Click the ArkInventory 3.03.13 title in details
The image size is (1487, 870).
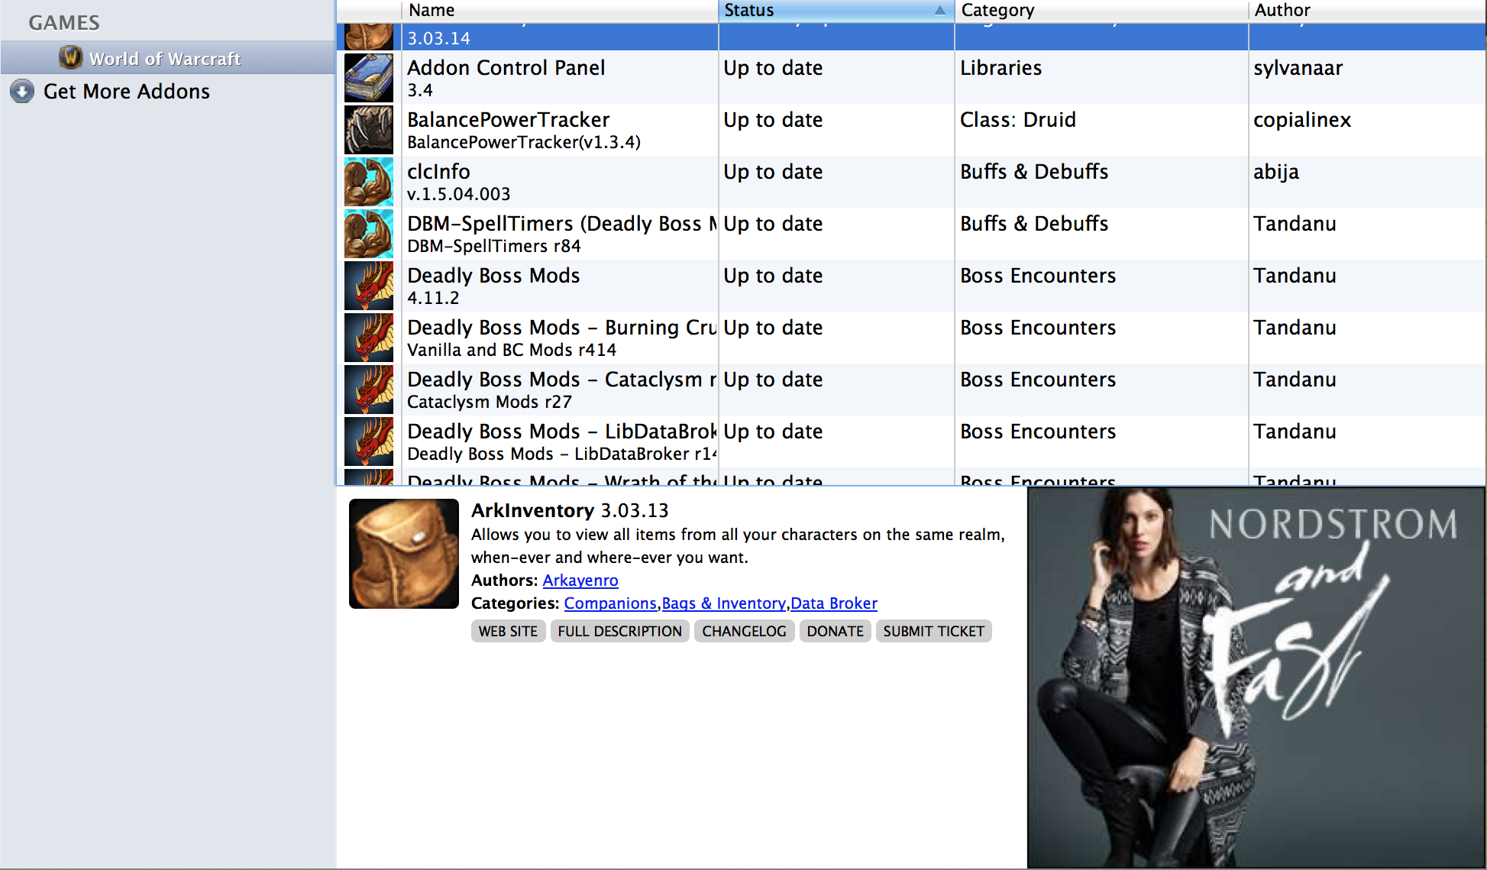570,510
